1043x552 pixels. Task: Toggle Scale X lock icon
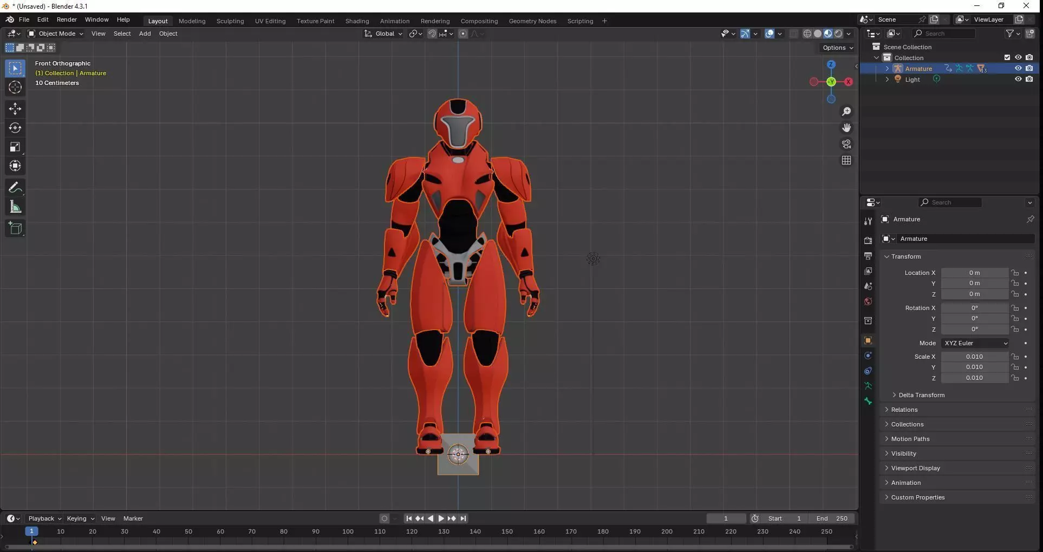[1015, 357]
